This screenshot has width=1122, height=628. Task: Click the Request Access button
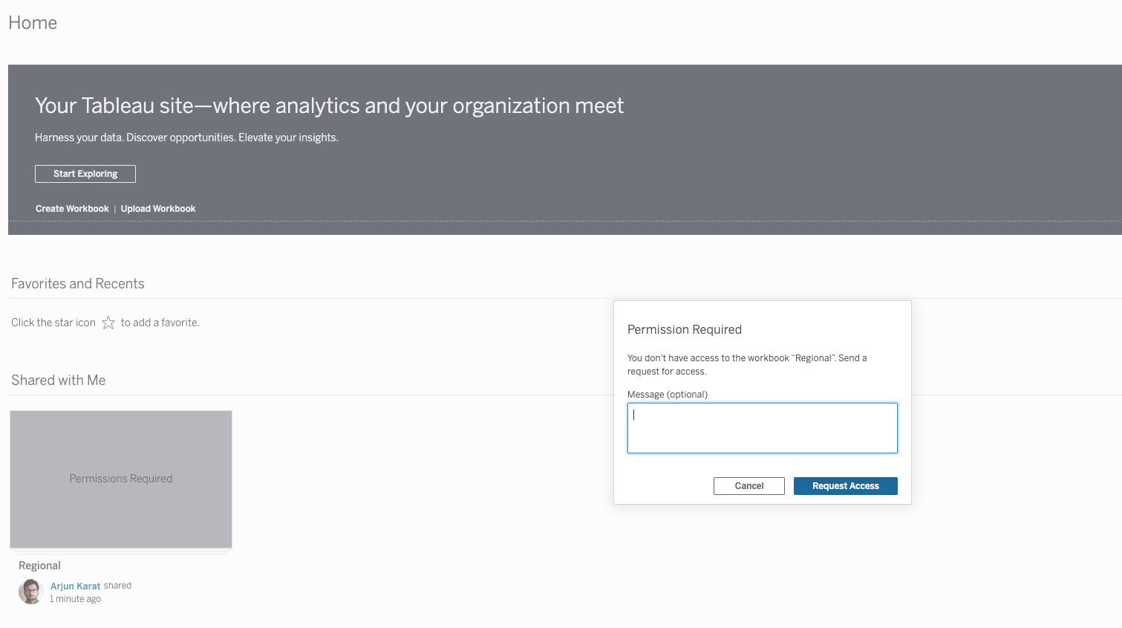coord(845,486)
